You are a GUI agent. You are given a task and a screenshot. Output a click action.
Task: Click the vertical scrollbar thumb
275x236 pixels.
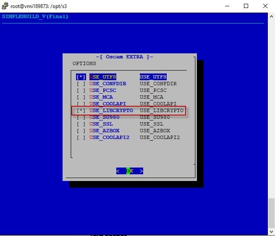pos(271,213)
